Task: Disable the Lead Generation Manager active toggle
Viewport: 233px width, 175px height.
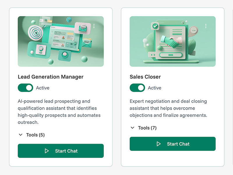Action: point(25,88)
